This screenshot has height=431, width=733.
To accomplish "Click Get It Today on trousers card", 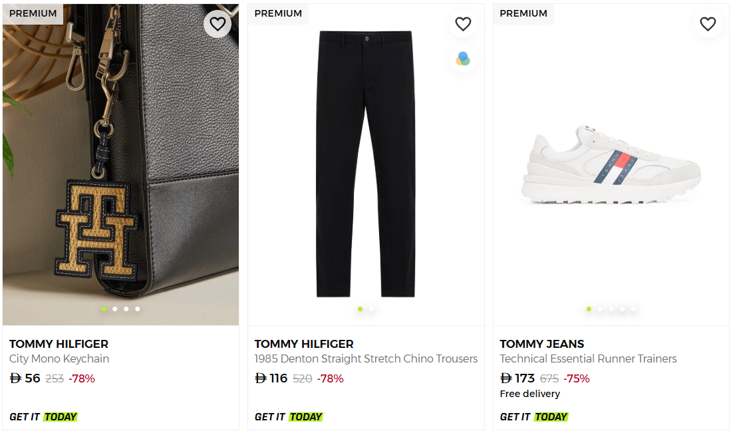I will [289, 417].
